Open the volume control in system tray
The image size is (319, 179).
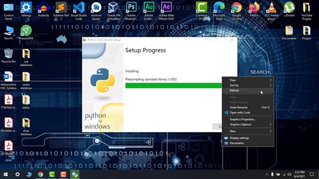pyautogui.click(x=289, y=175)
